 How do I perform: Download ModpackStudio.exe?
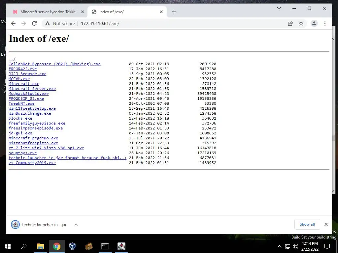tap(29, 94)
